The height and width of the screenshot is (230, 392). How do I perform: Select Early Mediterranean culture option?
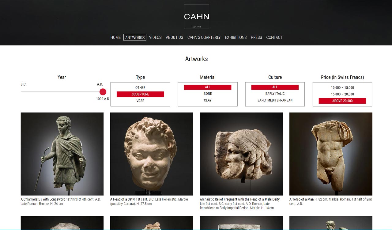tap(275, 100)
